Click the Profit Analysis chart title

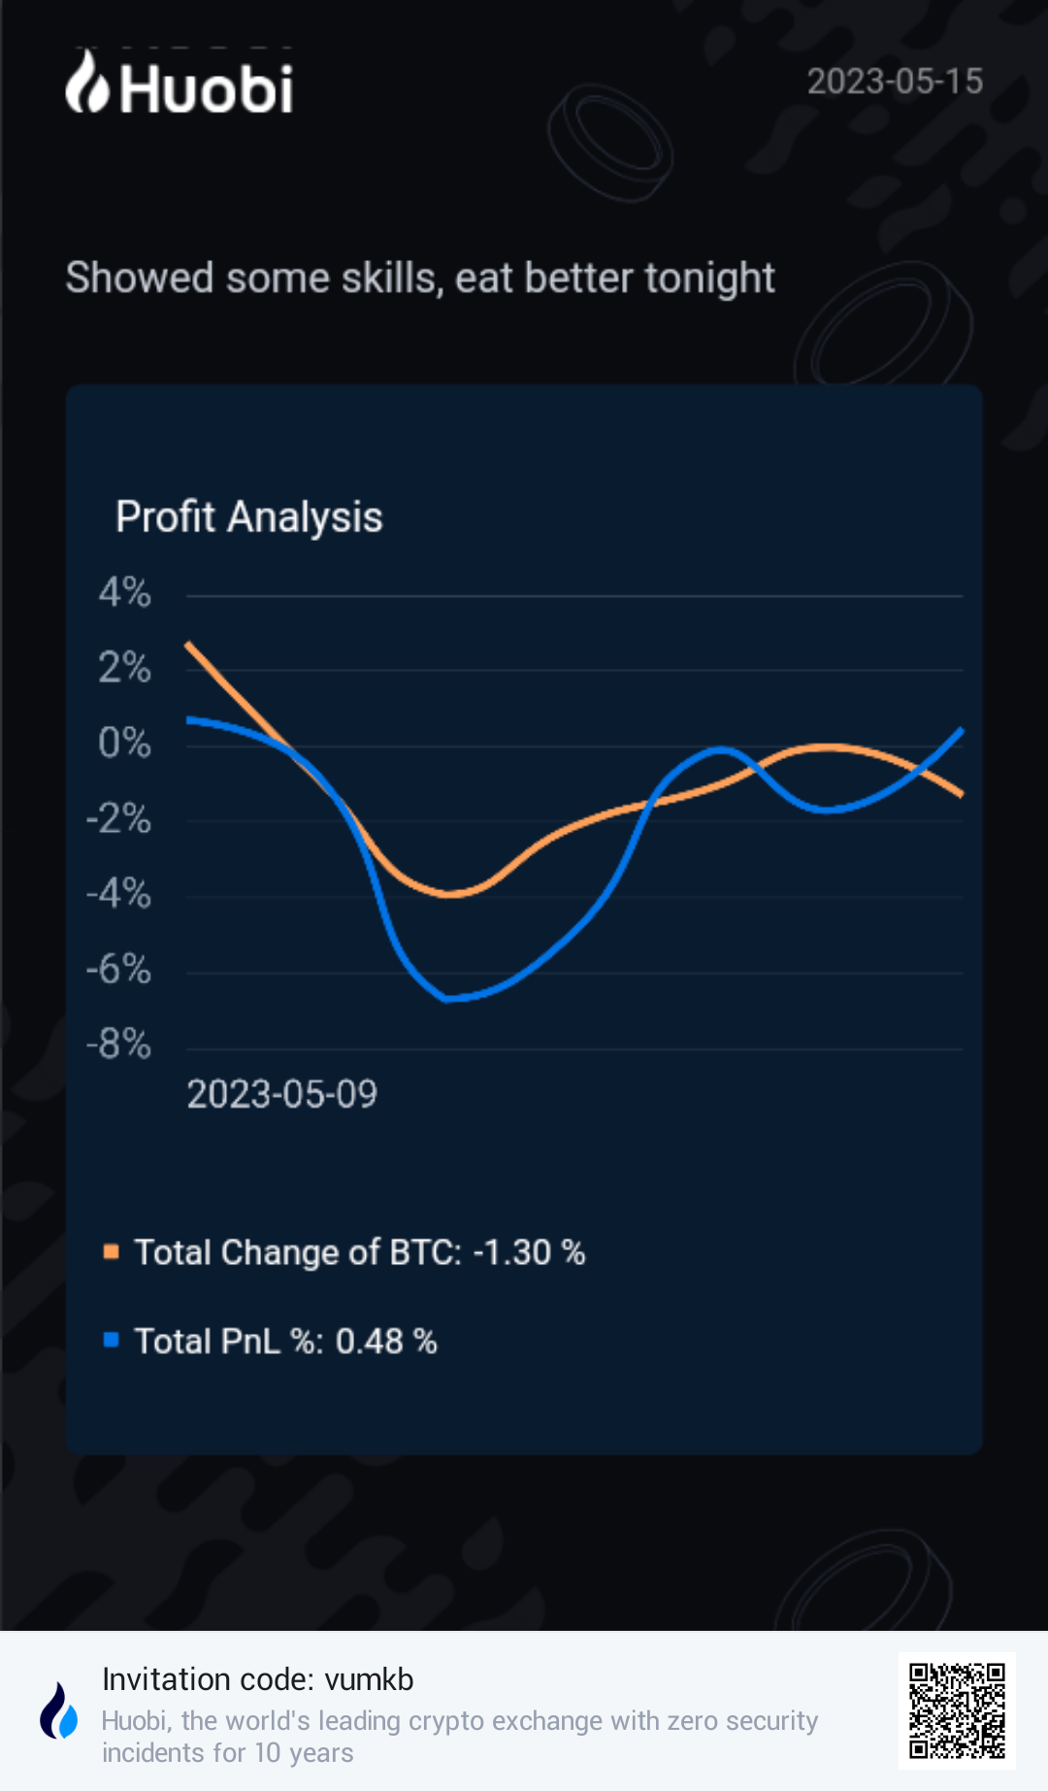coord(249,516)
